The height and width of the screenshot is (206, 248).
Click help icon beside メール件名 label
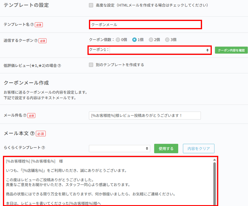[x=25, y=115]
